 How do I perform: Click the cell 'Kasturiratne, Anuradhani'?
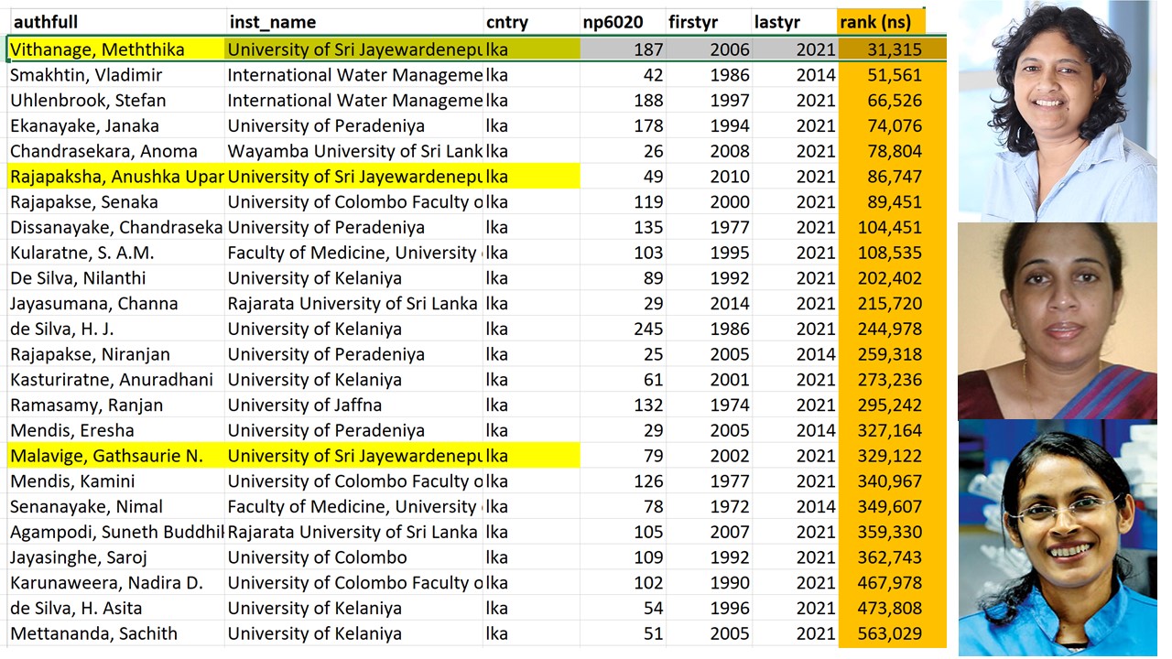[x=116, y=379]
